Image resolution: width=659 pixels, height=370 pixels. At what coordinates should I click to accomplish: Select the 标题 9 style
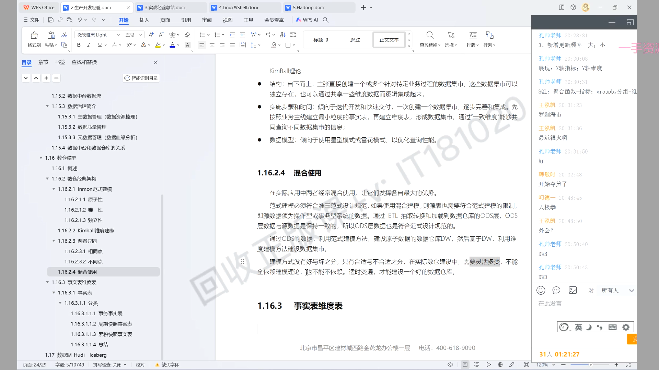(321, 40)
